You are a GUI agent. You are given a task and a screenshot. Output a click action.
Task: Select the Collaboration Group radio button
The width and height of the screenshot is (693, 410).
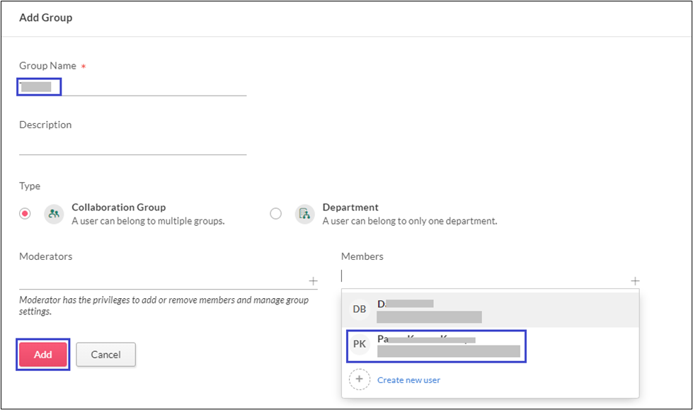point(25,214)
